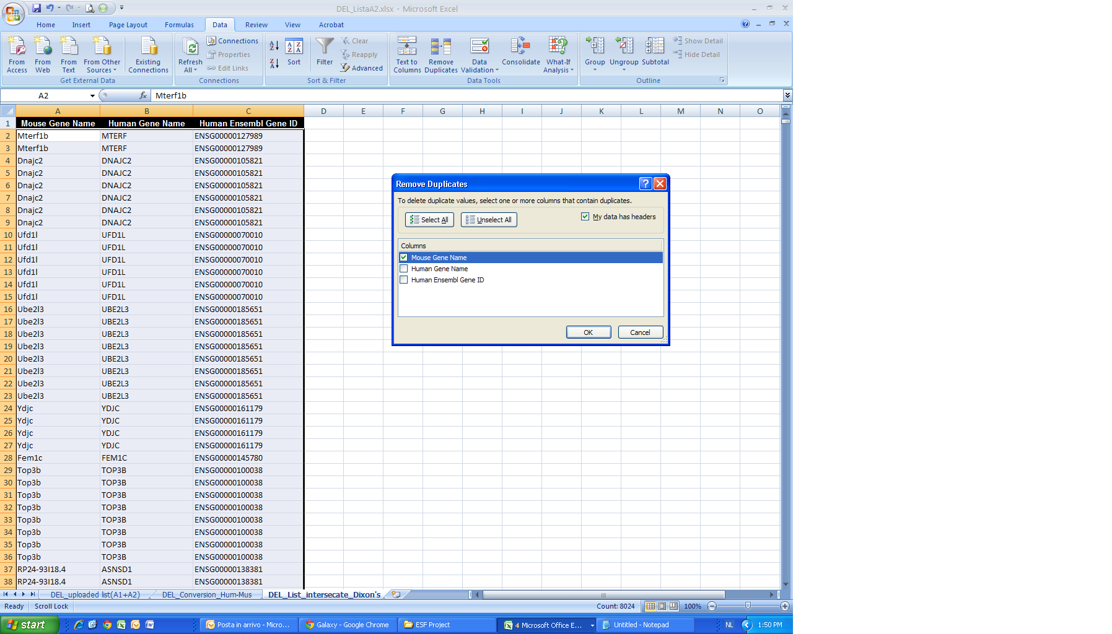Toggle the My data has headers checkbox
Screen dimensions: 1112x634
[585, 217]
